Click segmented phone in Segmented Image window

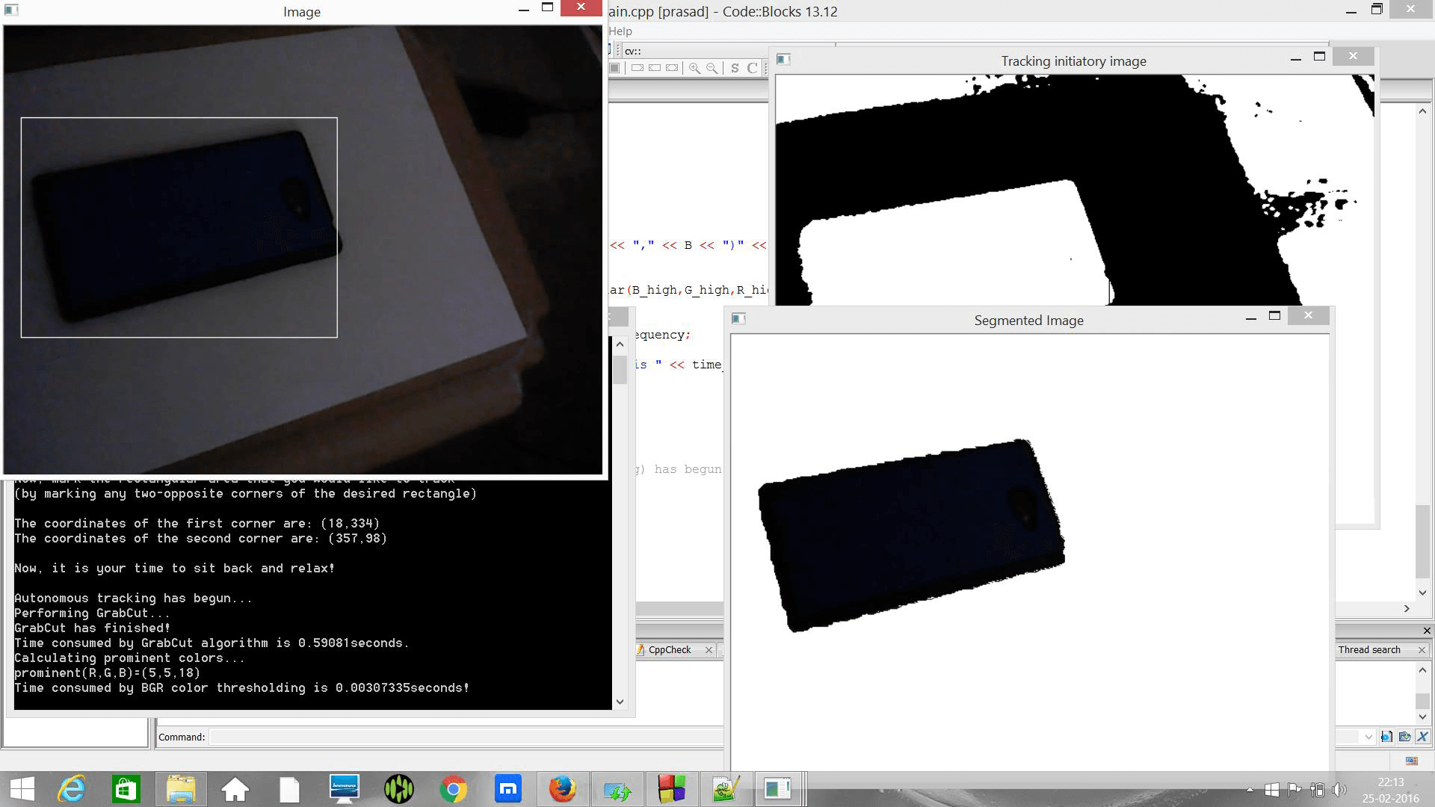pos(910,534)
